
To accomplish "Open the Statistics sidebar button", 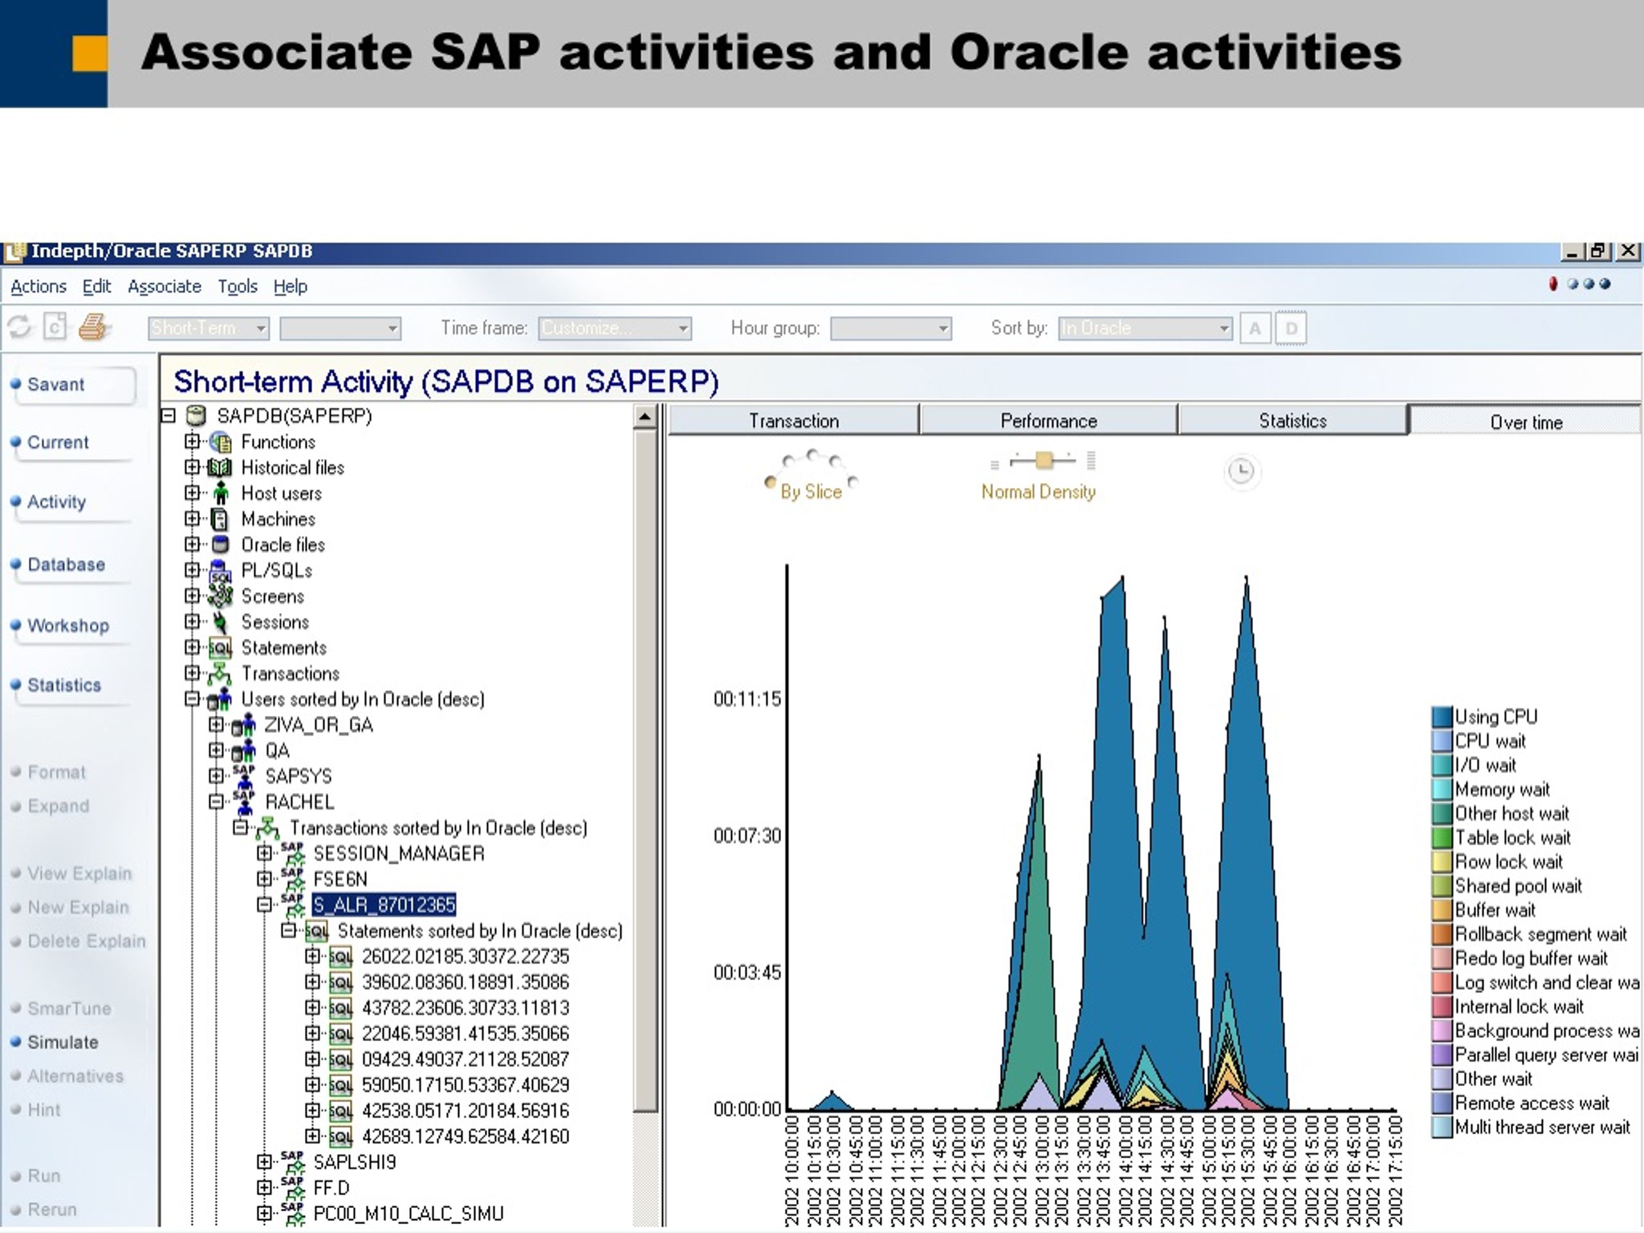I will 71,685.
